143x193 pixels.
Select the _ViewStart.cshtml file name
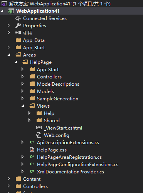[63, 128]
